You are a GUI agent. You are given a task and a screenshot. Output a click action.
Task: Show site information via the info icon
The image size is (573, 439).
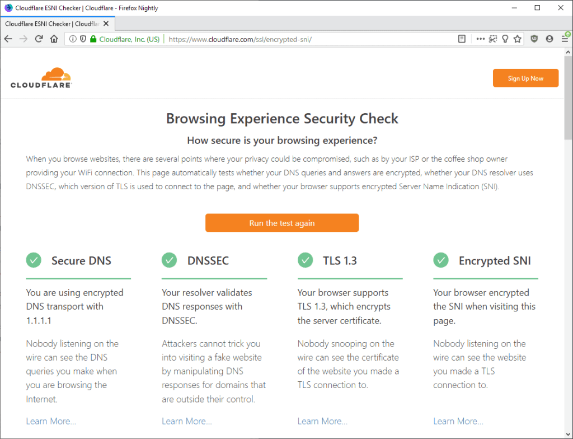tap(73, 39)
